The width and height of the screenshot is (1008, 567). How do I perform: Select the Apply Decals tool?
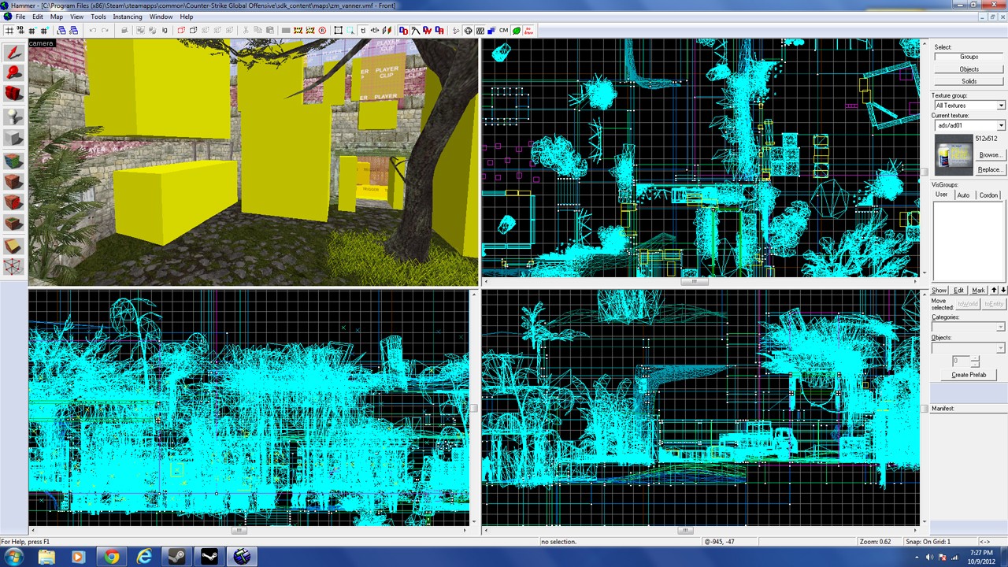coord(13,202)
